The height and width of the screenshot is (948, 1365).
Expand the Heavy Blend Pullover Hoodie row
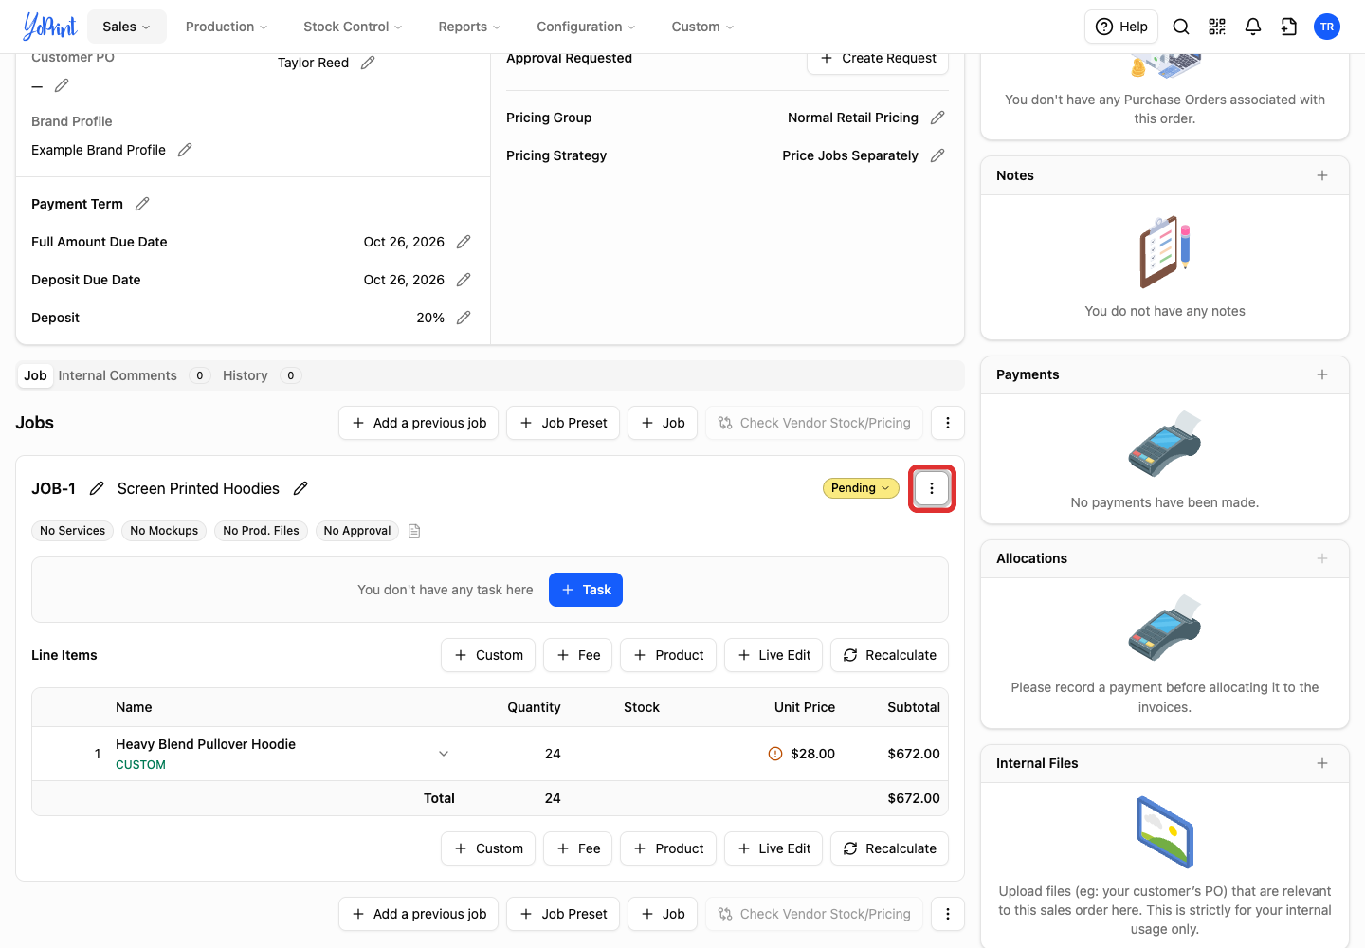coord(444,754)
